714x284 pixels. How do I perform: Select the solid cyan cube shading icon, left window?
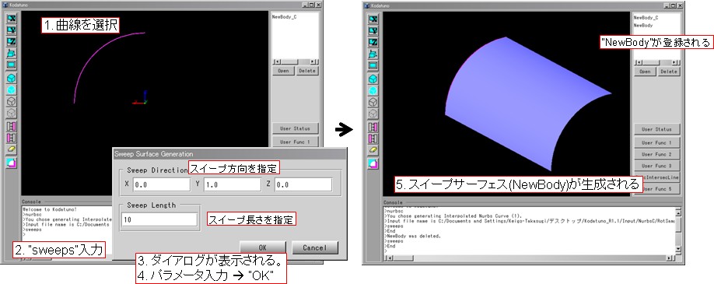(12, 78)
